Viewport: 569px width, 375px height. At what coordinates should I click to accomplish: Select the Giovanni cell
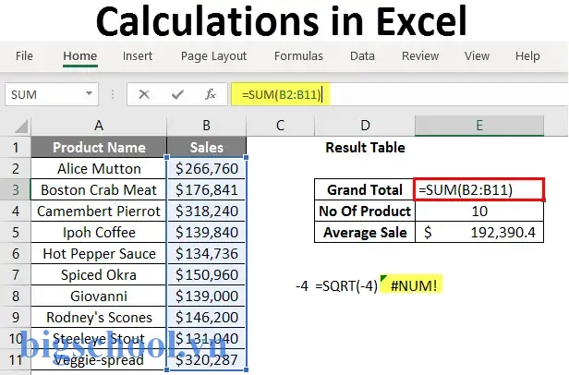click(x=99, y=296)
